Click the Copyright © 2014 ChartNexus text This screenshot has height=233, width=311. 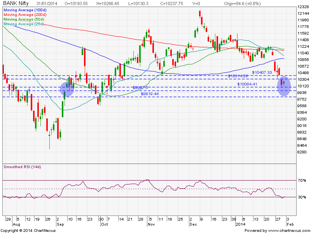coord(28,231)
